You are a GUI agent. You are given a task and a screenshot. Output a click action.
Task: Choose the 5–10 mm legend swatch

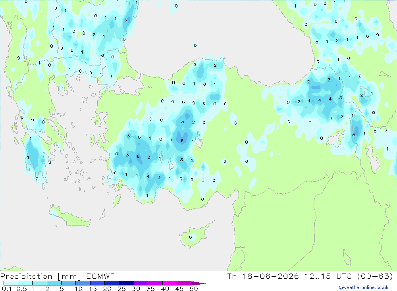click(x=69, y=283)
